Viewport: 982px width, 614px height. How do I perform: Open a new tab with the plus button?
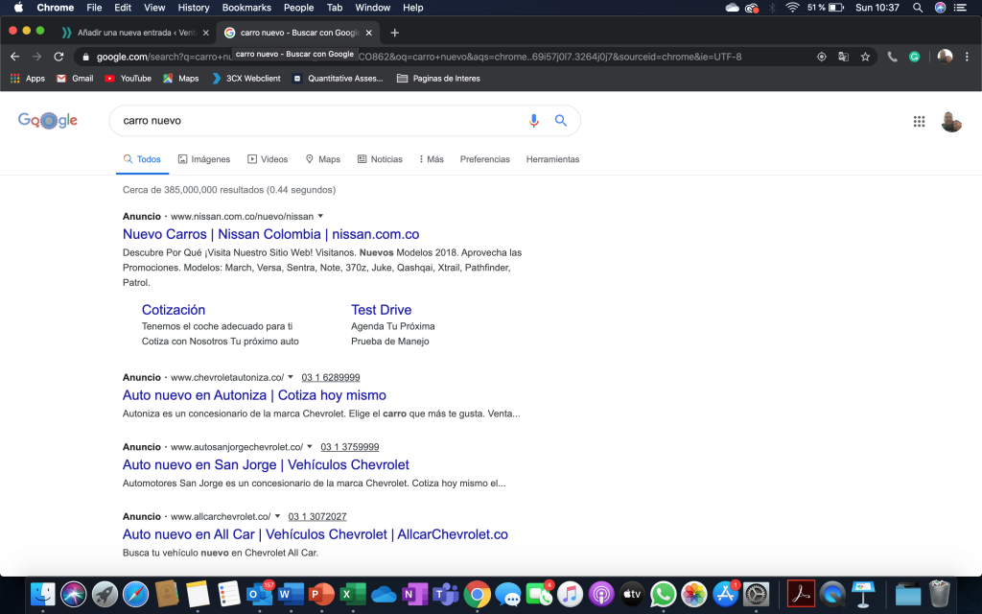coord(394,33)
